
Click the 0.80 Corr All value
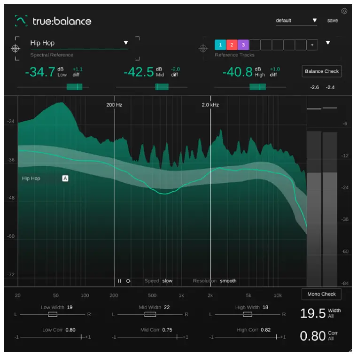click(x=312, y=336)
